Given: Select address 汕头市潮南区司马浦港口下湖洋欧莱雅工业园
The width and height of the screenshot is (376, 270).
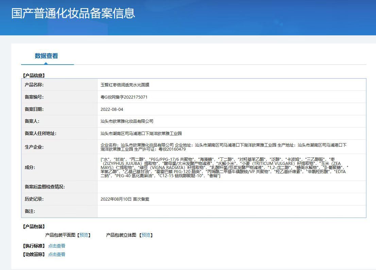Looking at the screenshot, I should point(141,134).
